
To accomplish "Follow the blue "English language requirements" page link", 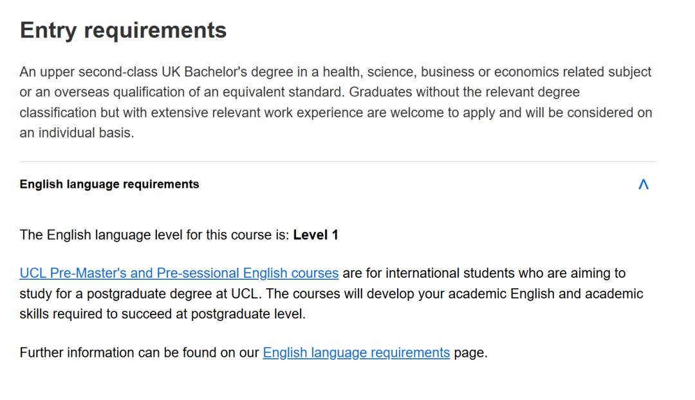I will (x=356, y=353).
